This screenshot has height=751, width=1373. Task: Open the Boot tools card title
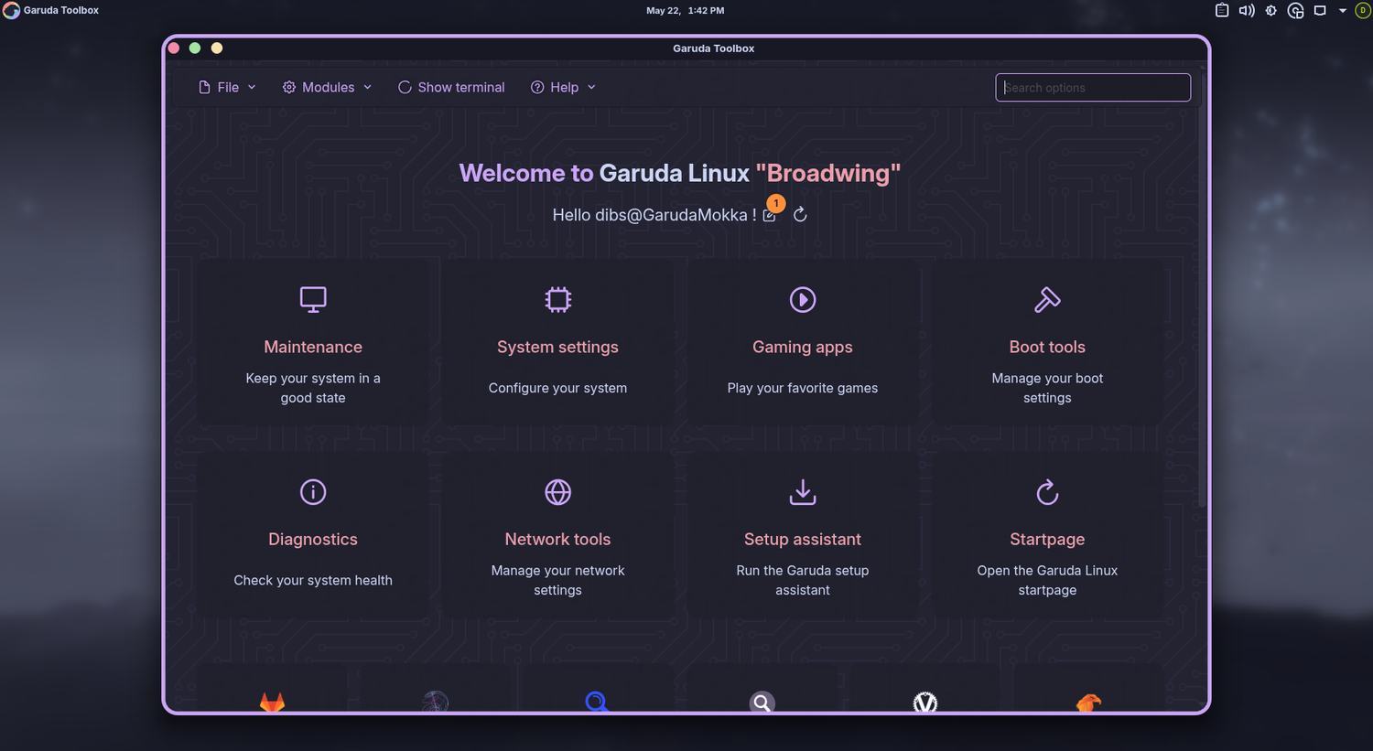(x=1047, y=347)
